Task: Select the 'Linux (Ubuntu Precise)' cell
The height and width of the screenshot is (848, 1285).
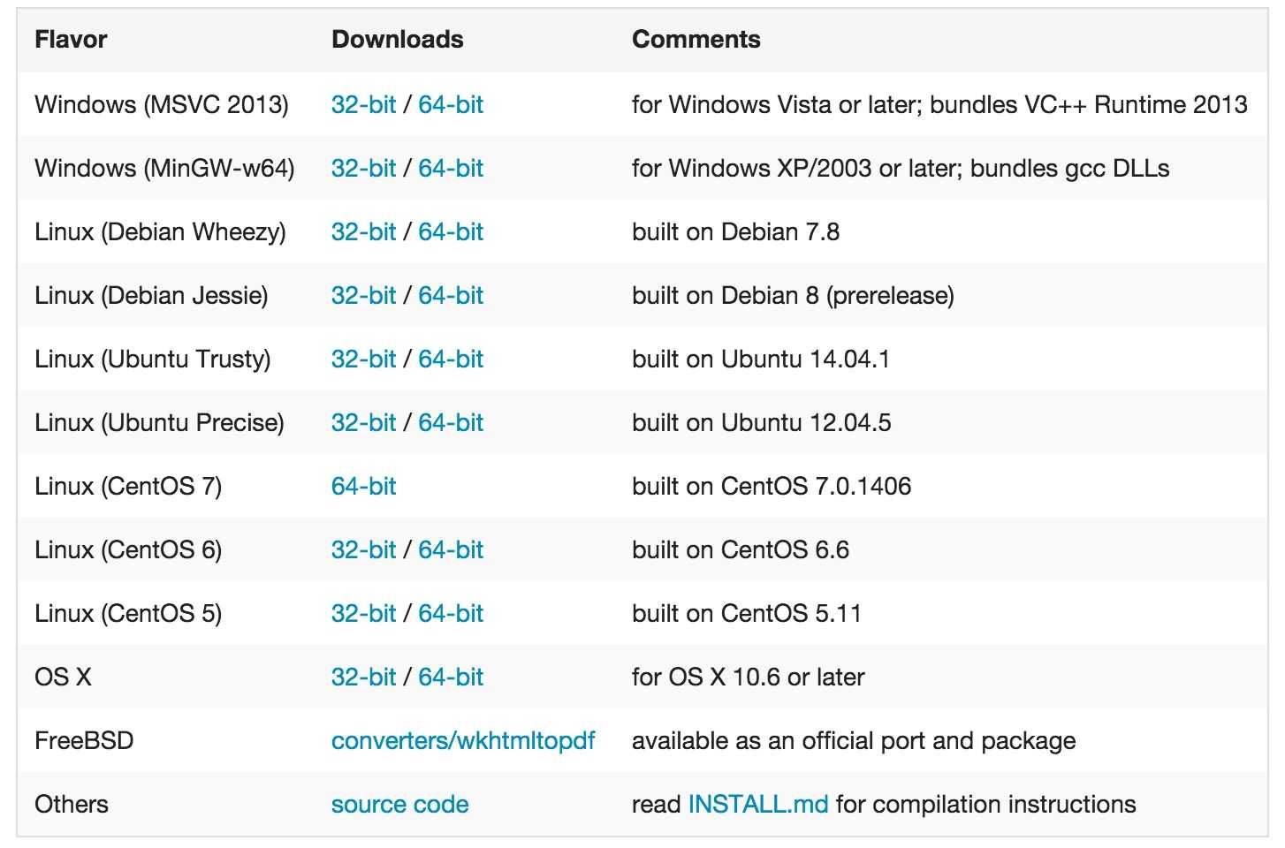Action: tap(159, 422)
